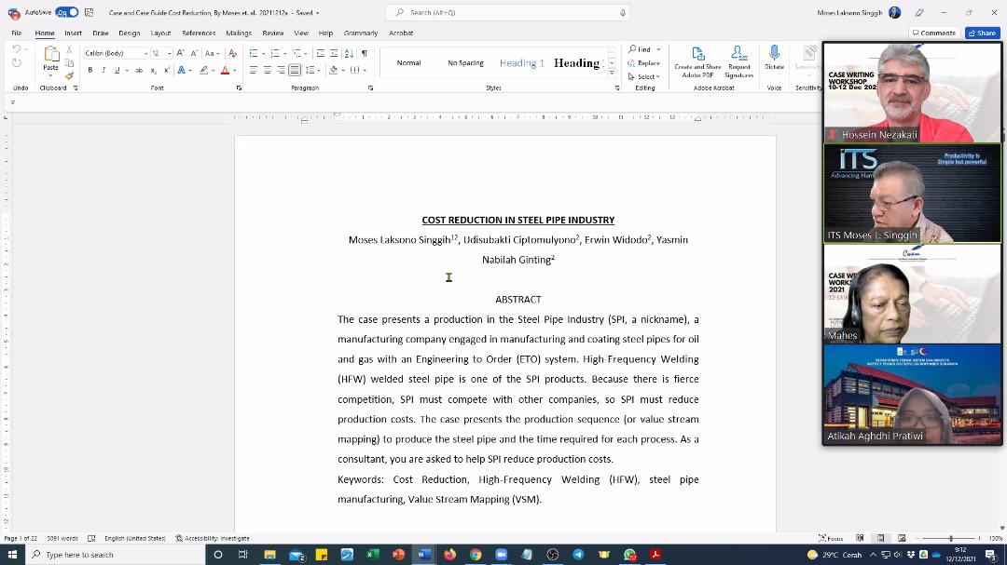
Task: Open Excel from the taskbar
Action: (372, 555)
